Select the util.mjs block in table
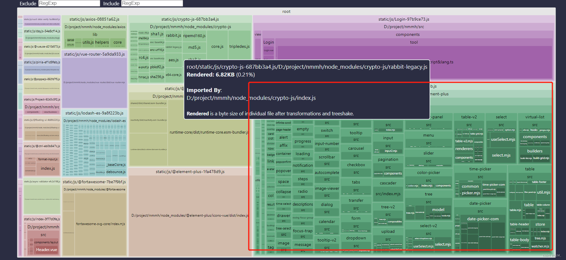 544,192
